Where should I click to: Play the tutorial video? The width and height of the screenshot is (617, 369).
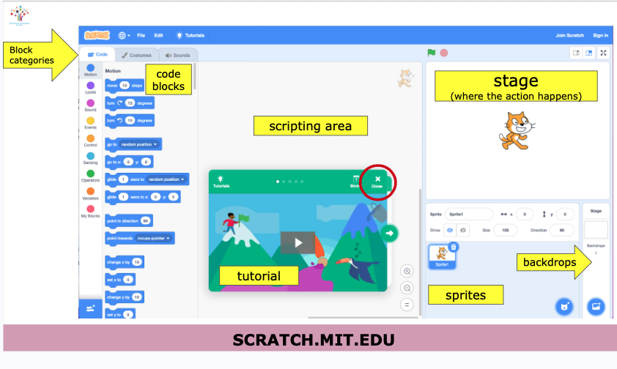coord(298,242)
